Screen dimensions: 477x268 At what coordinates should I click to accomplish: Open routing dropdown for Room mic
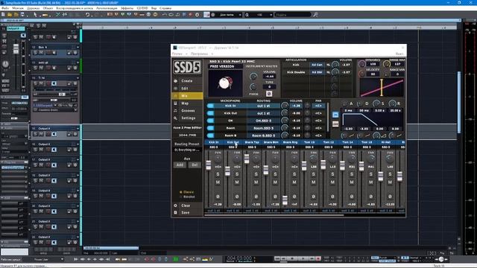263,128
